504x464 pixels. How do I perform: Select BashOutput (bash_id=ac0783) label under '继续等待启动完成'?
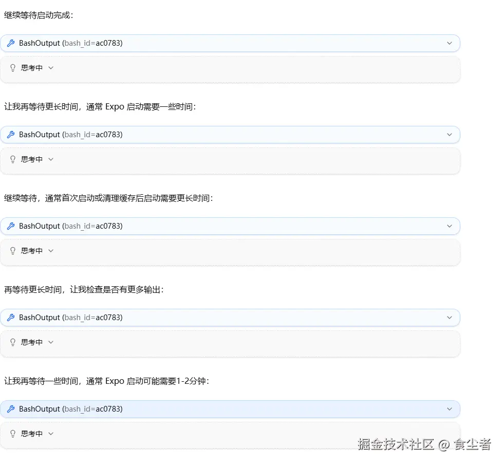tap(71, 43)
